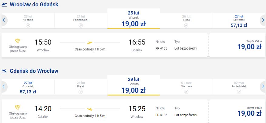The width and height of the screenshot is (266, 123).
Task: Select 27 lut Czwartek outbound date for 57,13 zł
Action: click(239, 21)
